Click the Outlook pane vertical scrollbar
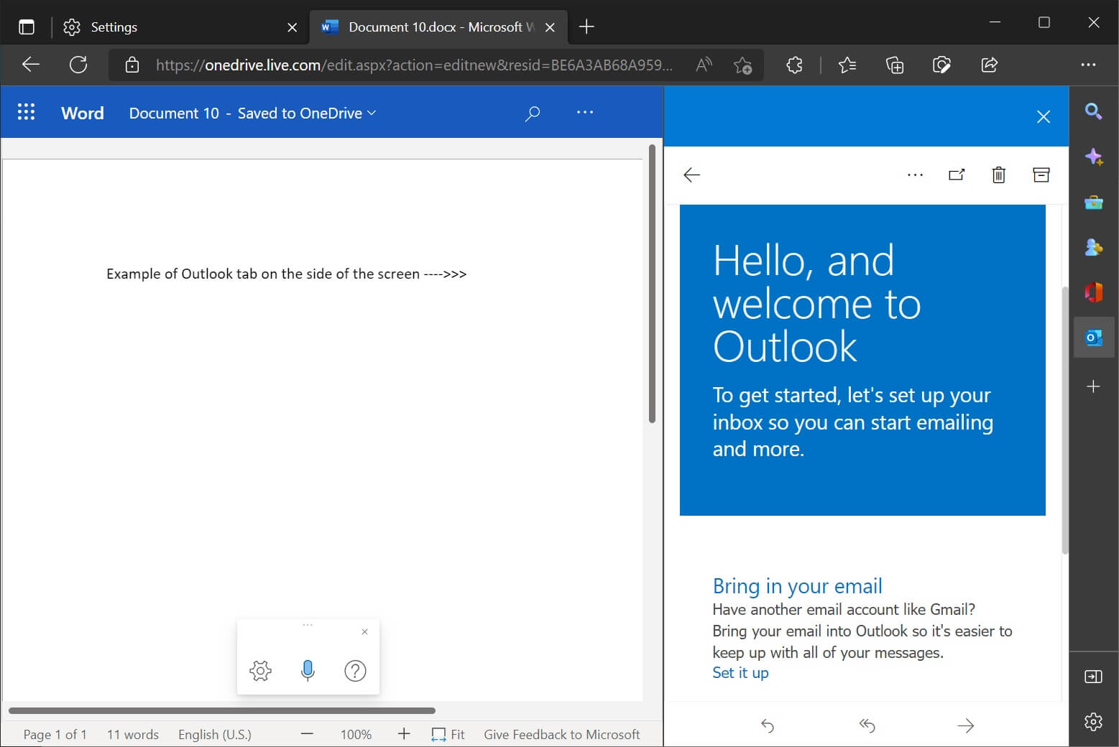 pyautogui.click(x=1065, y=420)
